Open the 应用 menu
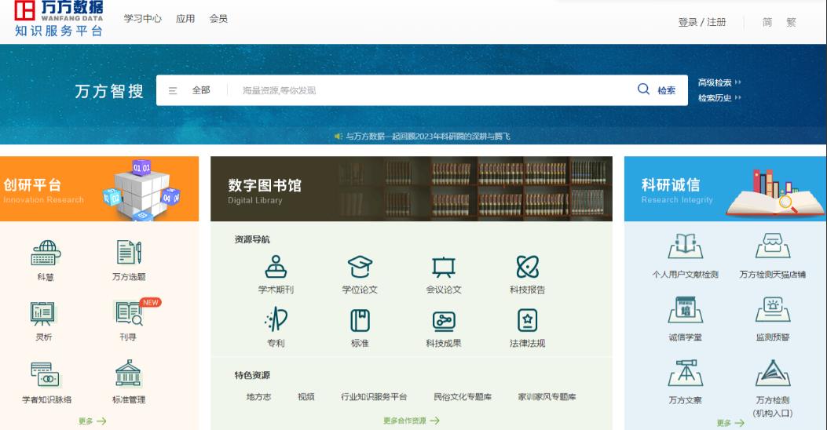Screen dimensions: 827x430 click(x=185, y=19)
